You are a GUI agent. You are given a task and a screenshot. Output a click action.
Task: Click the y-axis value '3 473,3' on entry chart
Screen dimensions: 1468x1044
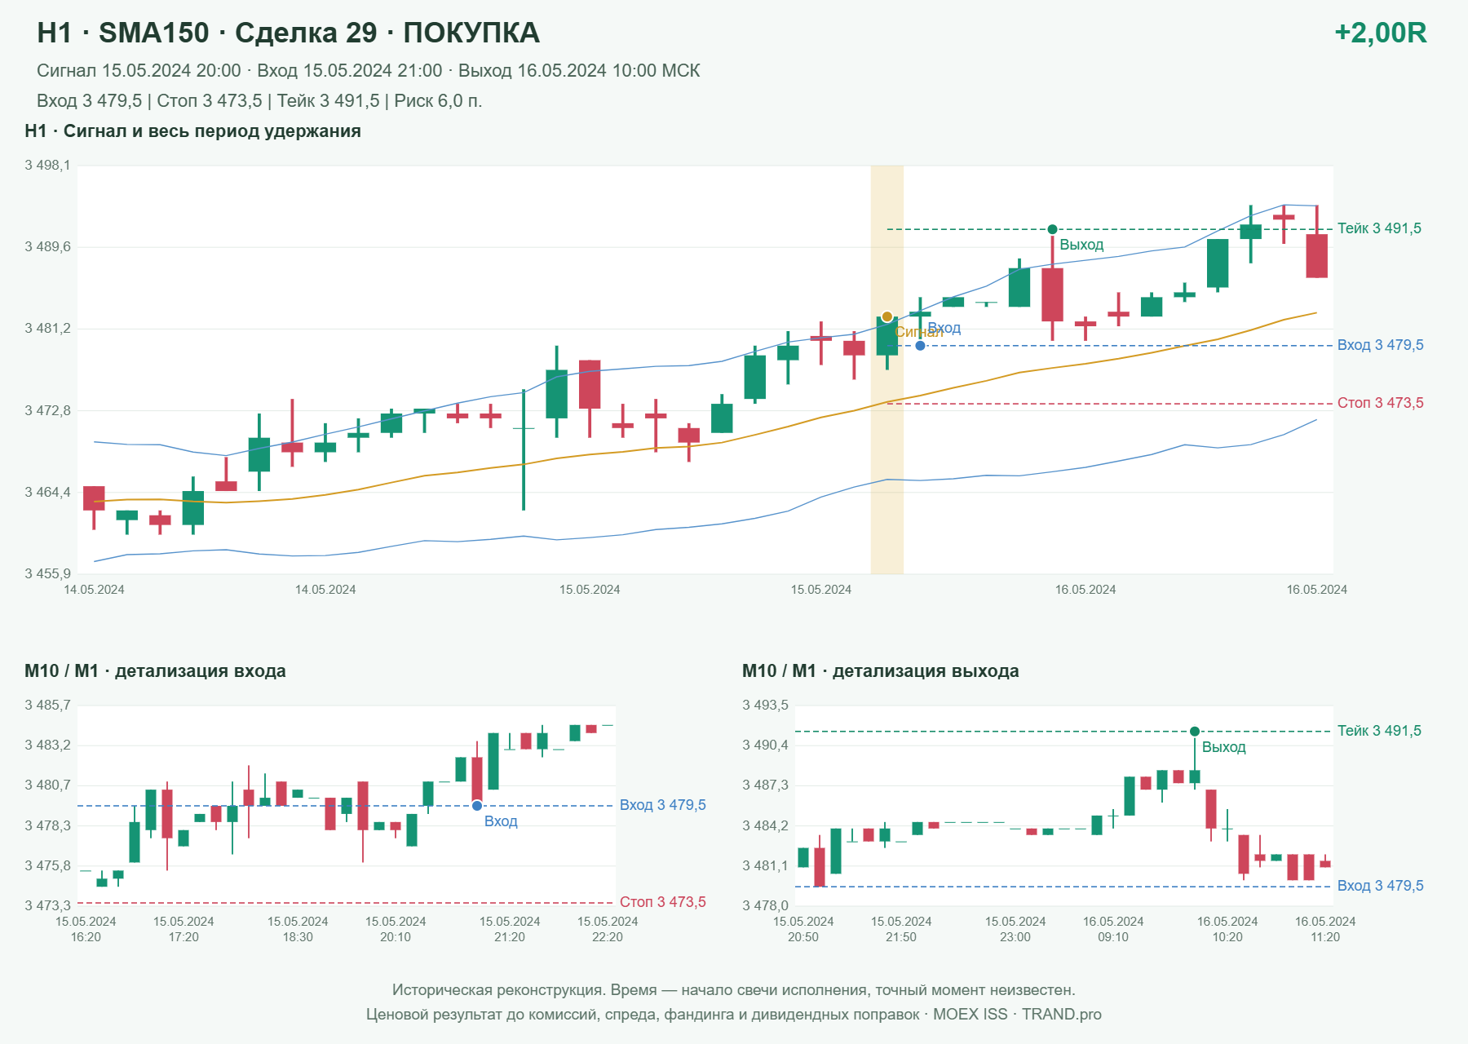click(47, 906)
